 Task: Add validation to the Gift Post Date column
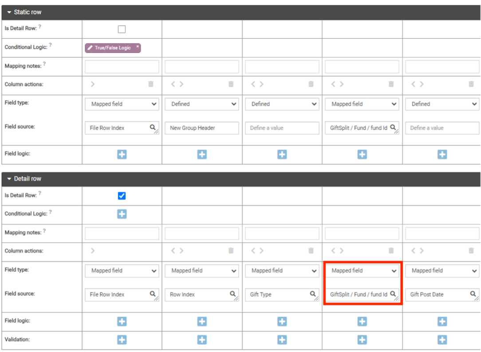[442, 340]
